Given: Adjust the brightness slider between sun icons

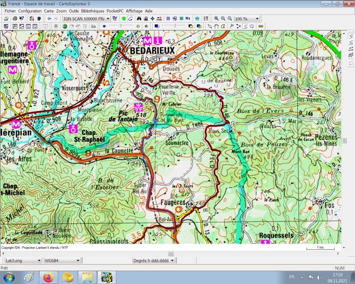Looking at the screenshot, I should click(x=121, y=26).
